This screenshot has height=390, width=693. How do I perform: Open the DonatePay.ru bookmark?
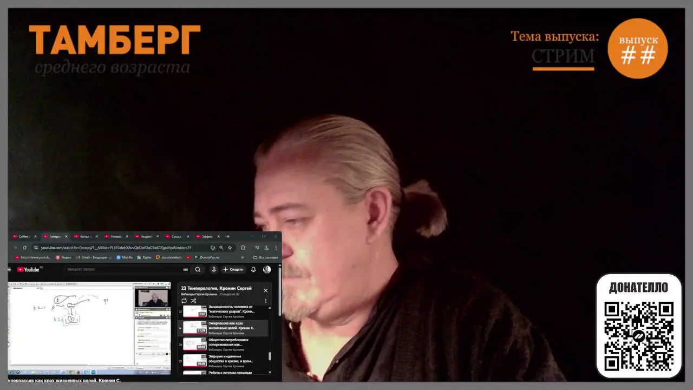pyautogui.click(x=206, y=257)
